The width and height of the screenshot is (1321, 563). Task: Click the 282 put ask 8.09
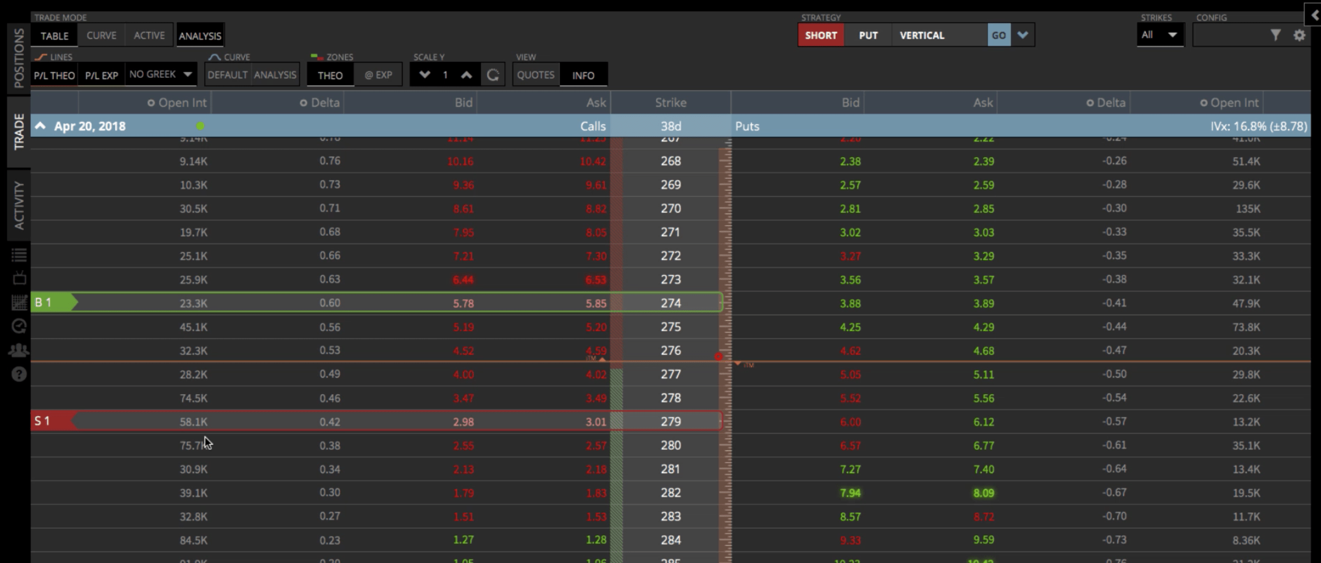pos(983,493)
